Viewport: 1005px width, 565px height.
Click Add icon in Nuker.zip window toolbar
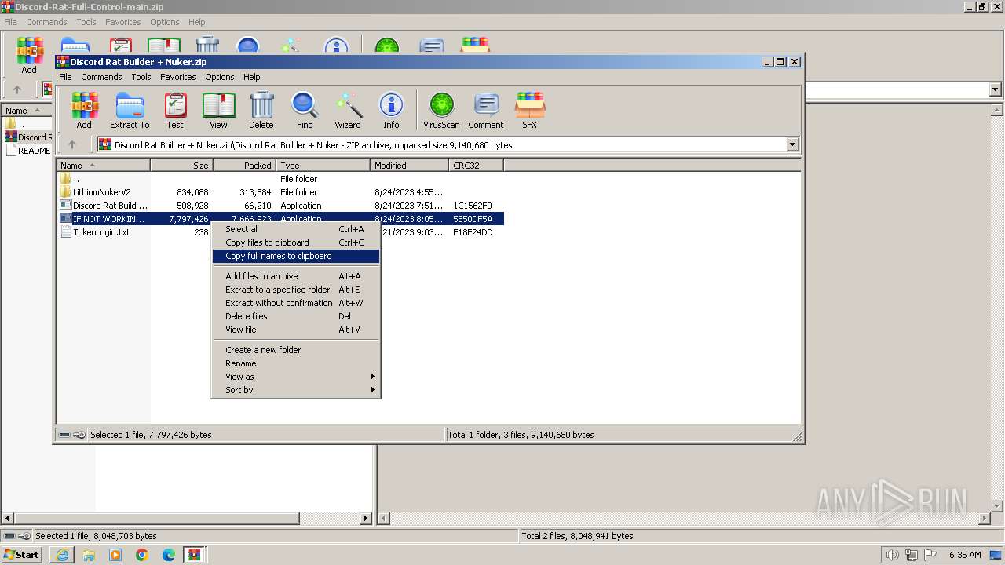pyautogui.click(x=84, y=110)
